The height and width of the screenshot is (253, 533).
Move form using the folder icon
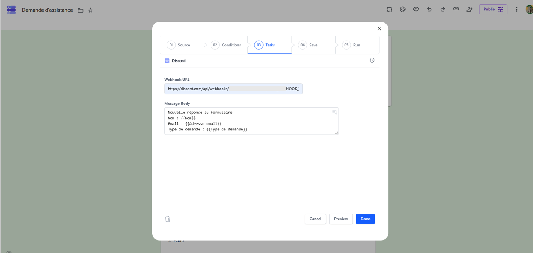click(x=80, y=10)
